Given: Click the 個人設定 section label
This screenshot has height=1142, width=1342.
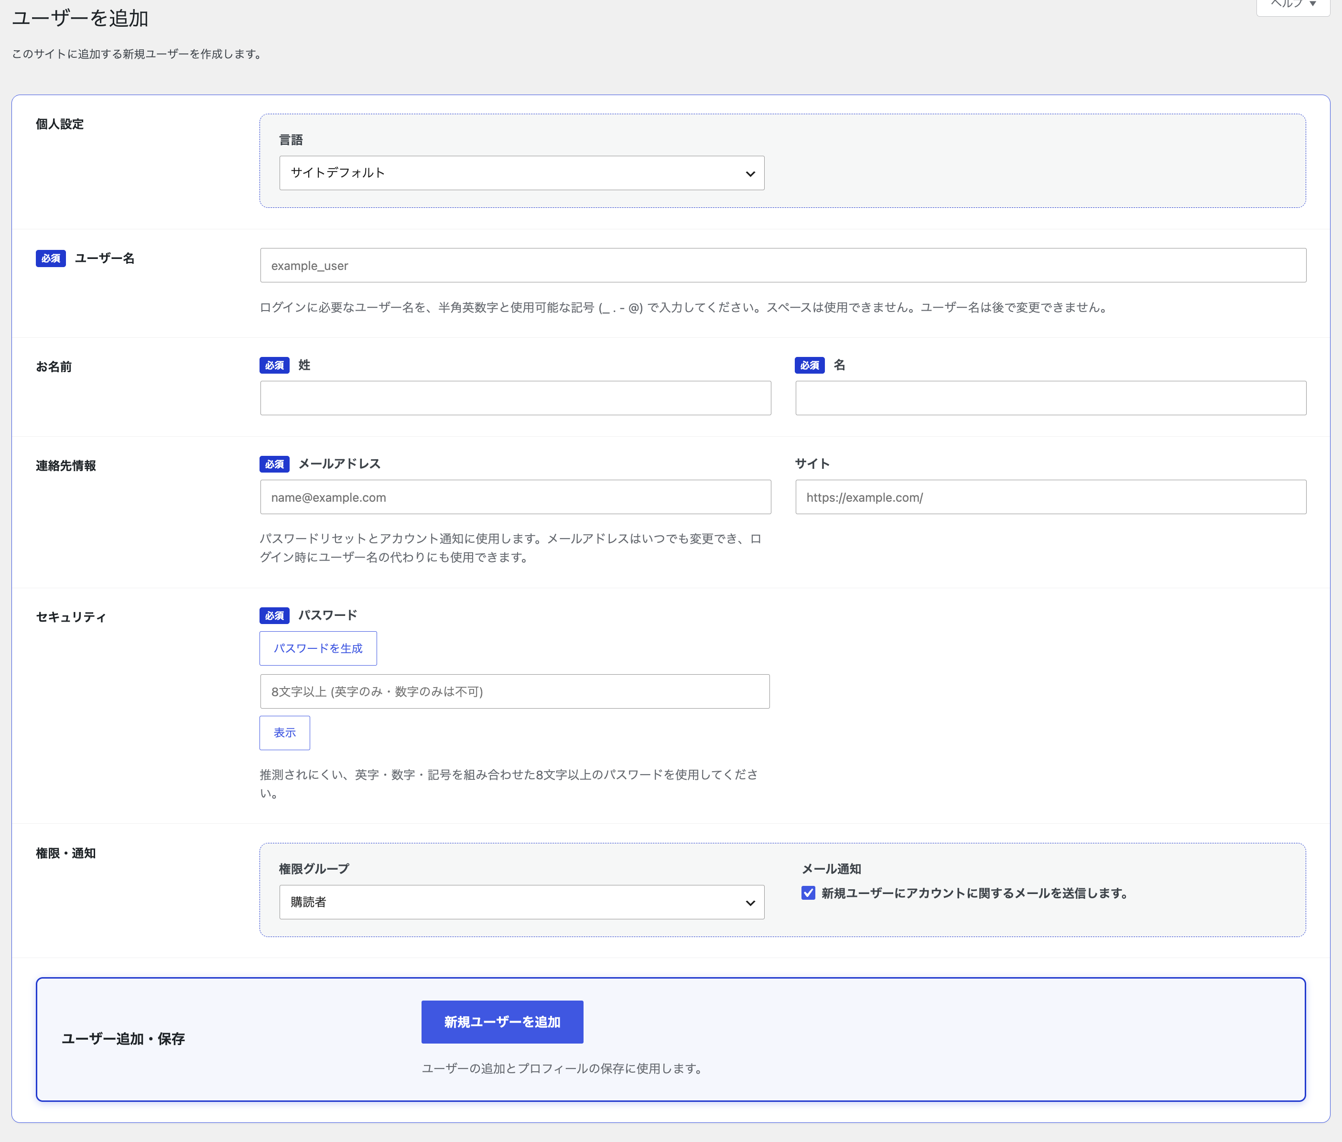Looking at the screenshot, I should click(x=60, y=124).
